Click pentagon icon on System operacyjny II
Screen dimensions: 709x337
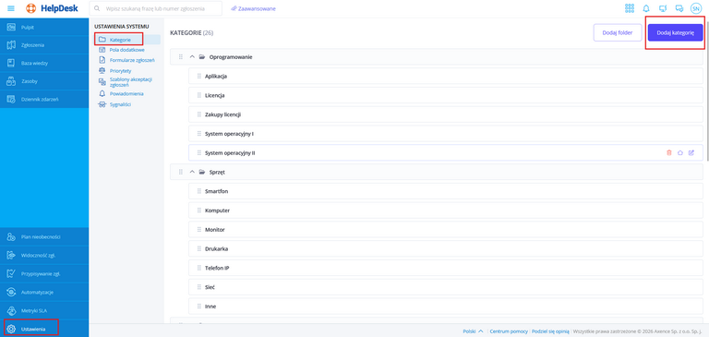point(680,153)
